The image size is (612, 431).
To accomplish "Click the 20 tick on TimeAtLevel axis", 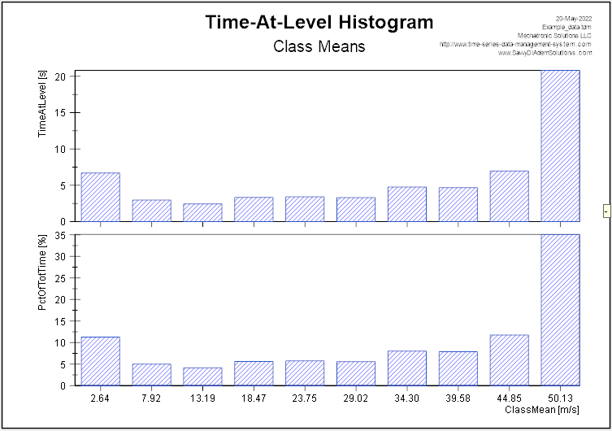I will pos(61,76).
